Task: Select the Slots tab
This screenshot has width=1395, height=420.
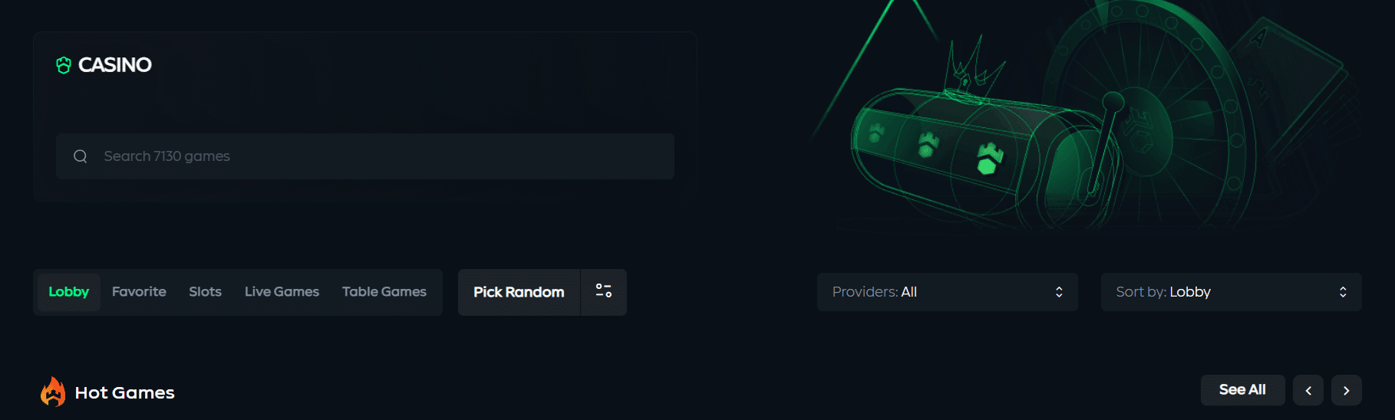Action: click(x=205, y=292)
